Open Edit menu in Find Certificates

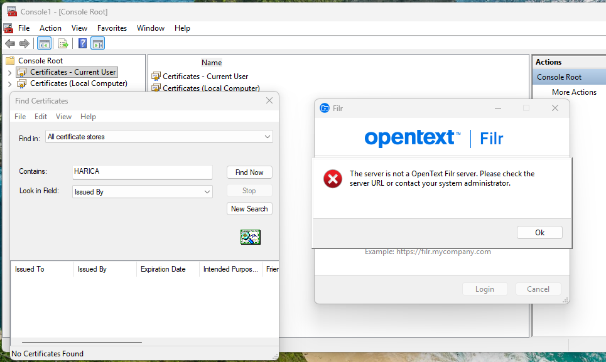pos(41,117)
